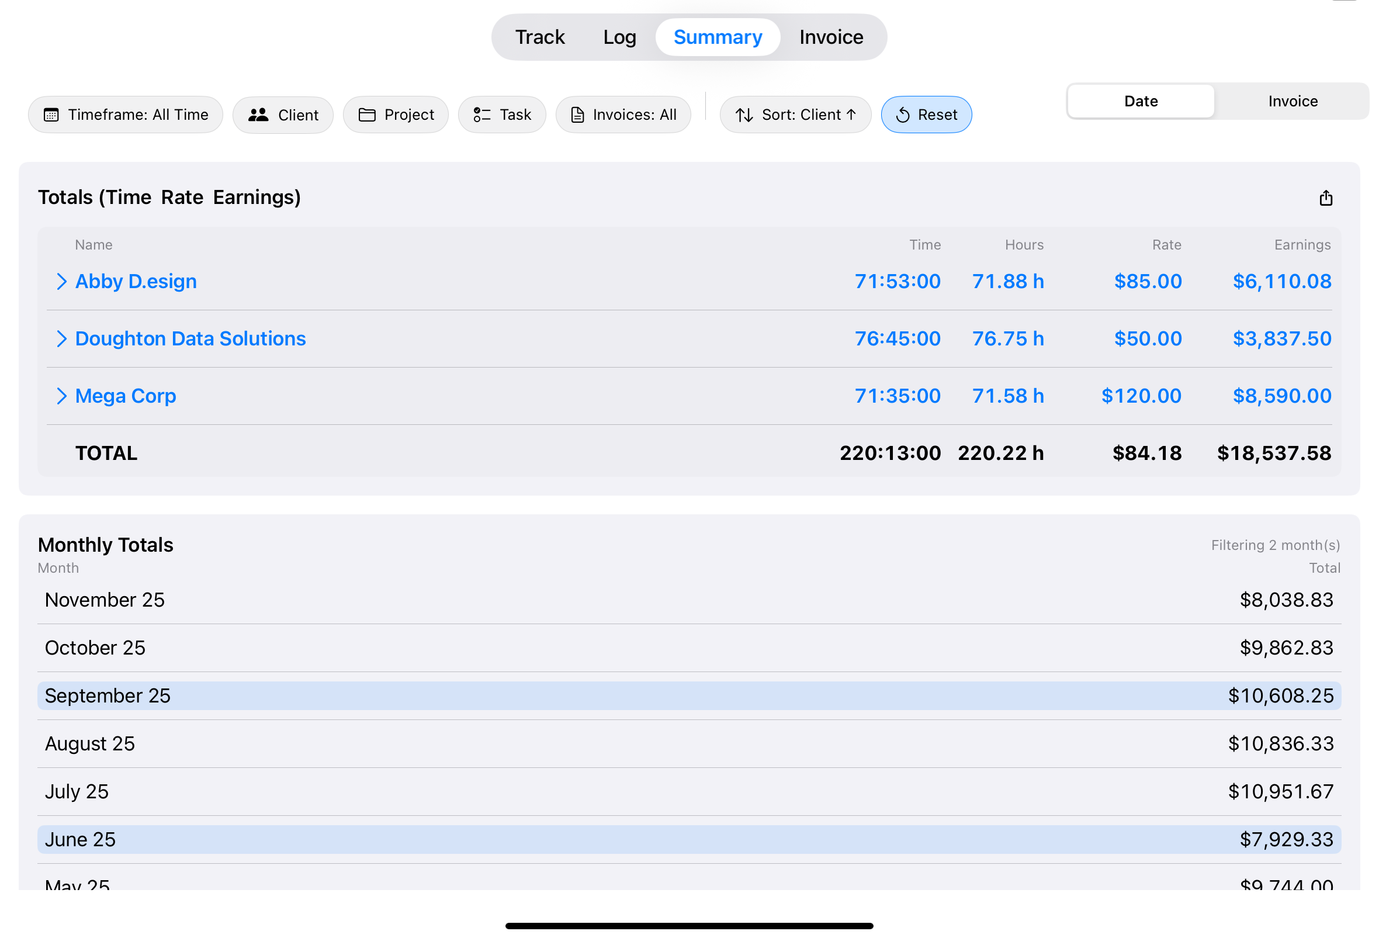1379x938 pixels.
Task: Expand the Mega Corp row
Action: [x=63, y=396]
